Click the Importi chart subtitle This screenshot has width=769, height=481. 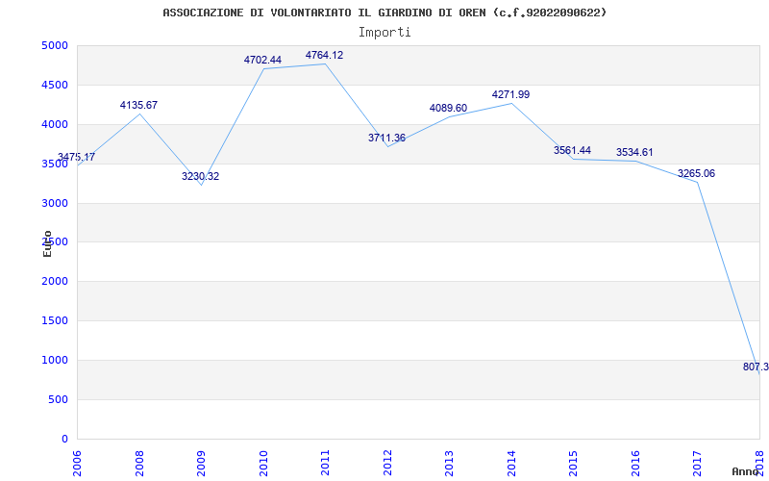click(x=384, y=33)
